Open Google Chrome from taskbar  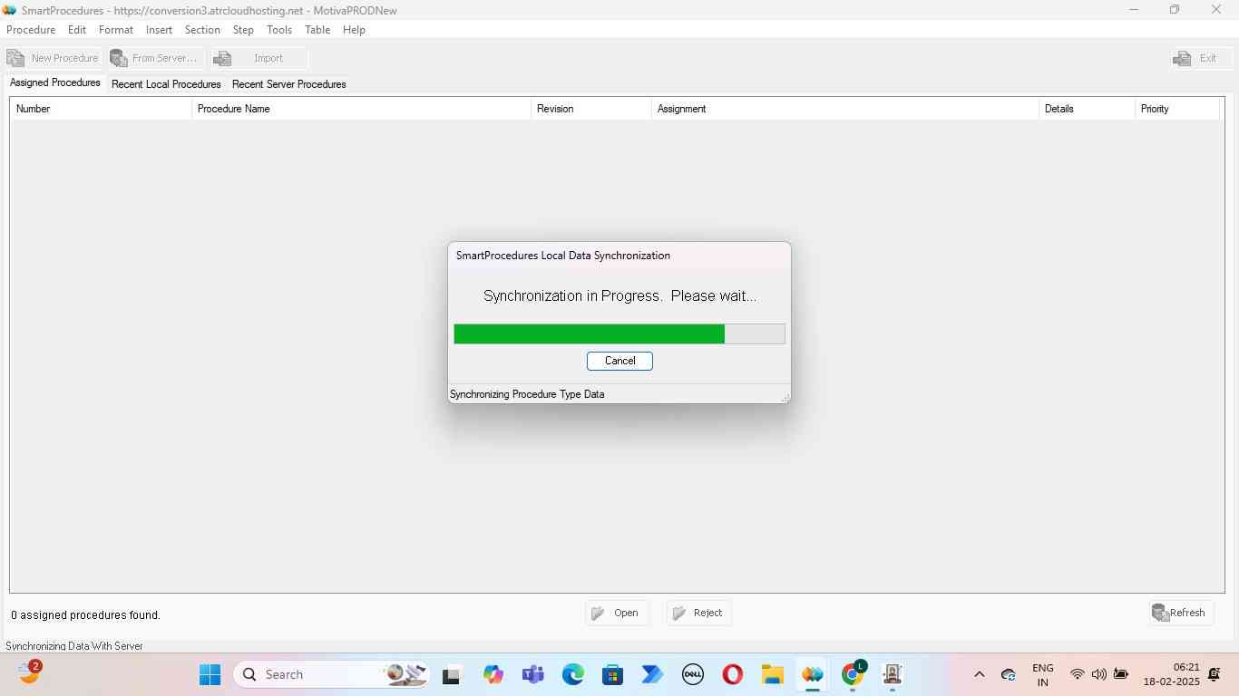tap(853, 674)
